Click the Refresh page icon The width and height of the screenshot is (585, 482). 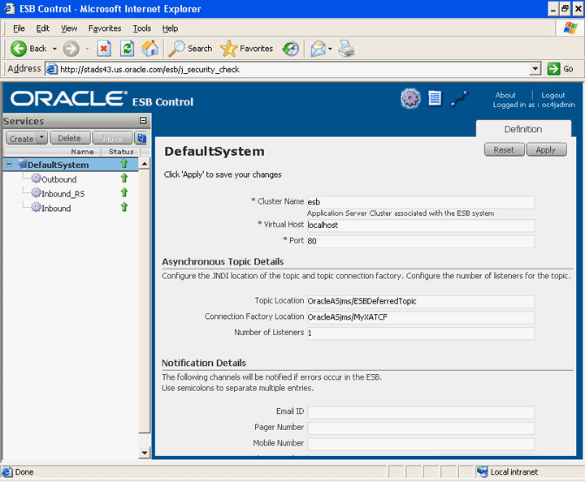click(128, 49)
